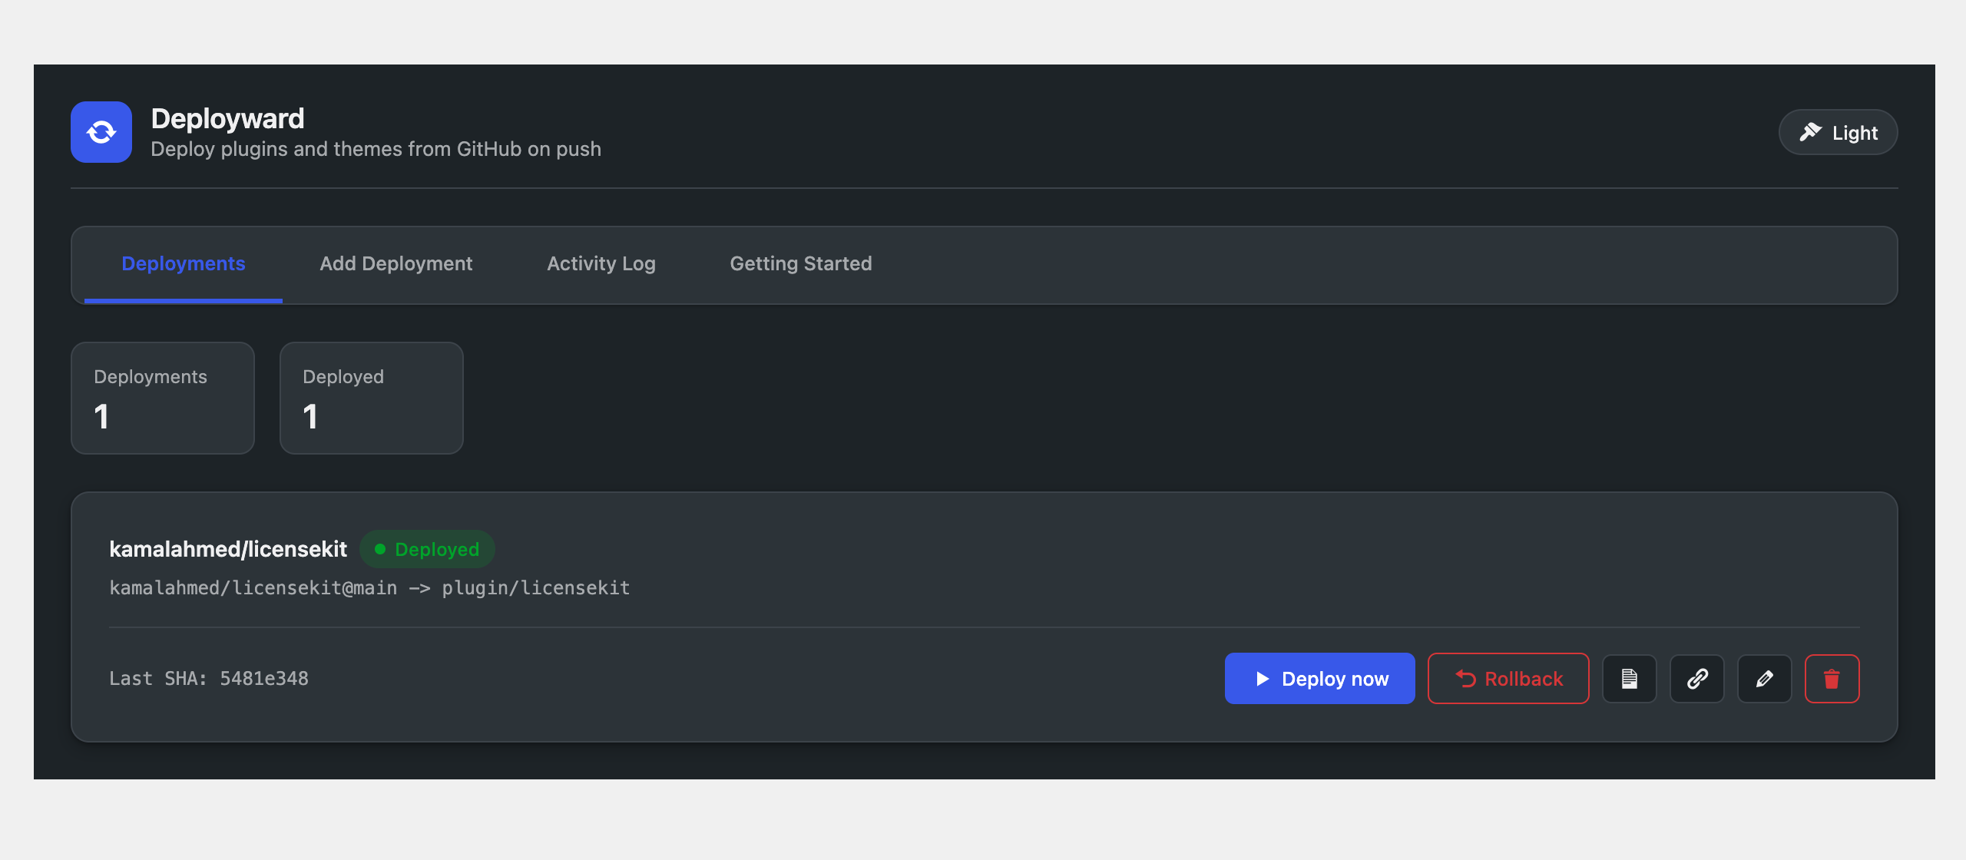Click the Deployward sync logo icon
Viewport: 1966px width, 860px height.
coord(101,132)
